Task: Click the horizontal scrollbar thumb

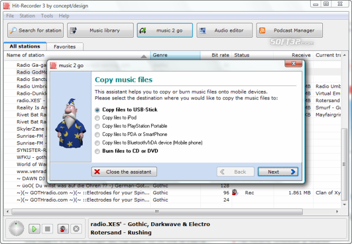Action: 157,212
